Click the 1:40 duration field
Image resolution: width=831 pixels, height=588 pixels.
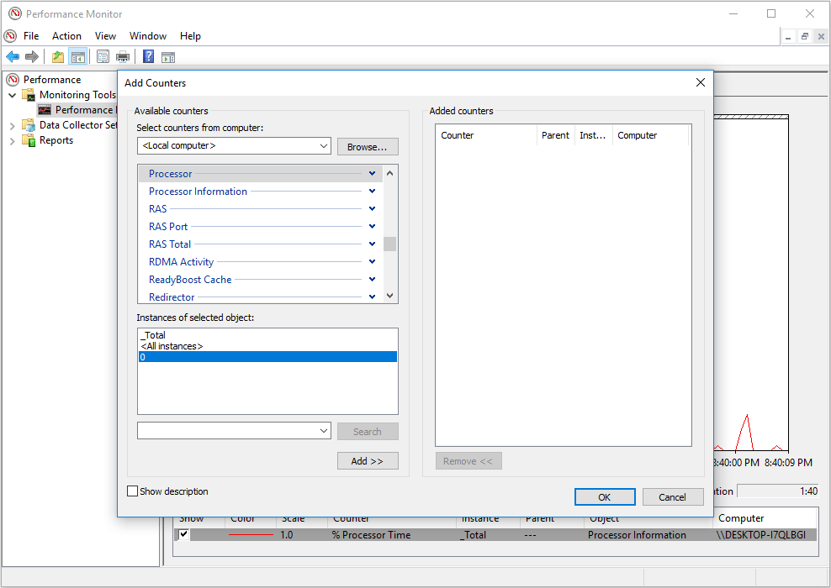pos(778,491)
